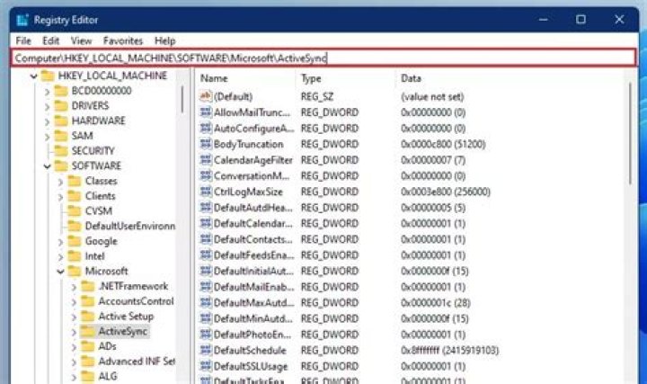Click the folder icon beside CVSM key
The height and width of the screenshot is (384, 647).
75,211
